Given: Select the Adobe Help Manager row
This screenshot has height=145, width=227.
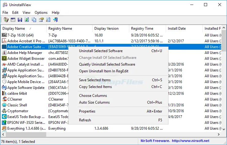Looking at the screenshot, I should point(25,53).
